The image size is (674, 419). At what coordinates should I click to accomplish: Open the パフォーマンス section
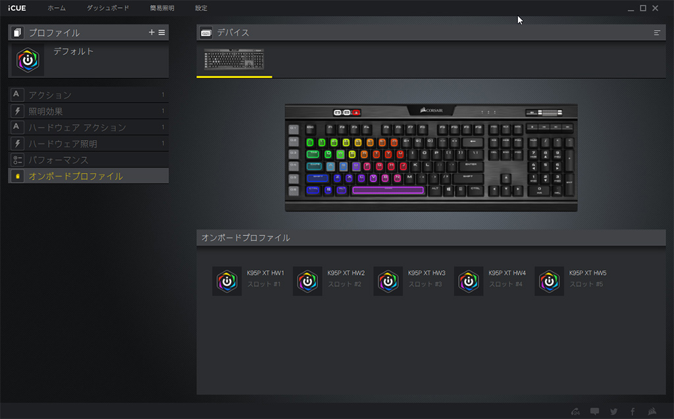pos(88,160)
